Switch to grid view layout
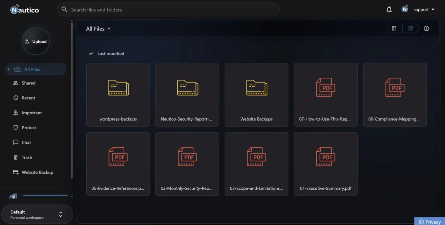 [x=410, y=28]
